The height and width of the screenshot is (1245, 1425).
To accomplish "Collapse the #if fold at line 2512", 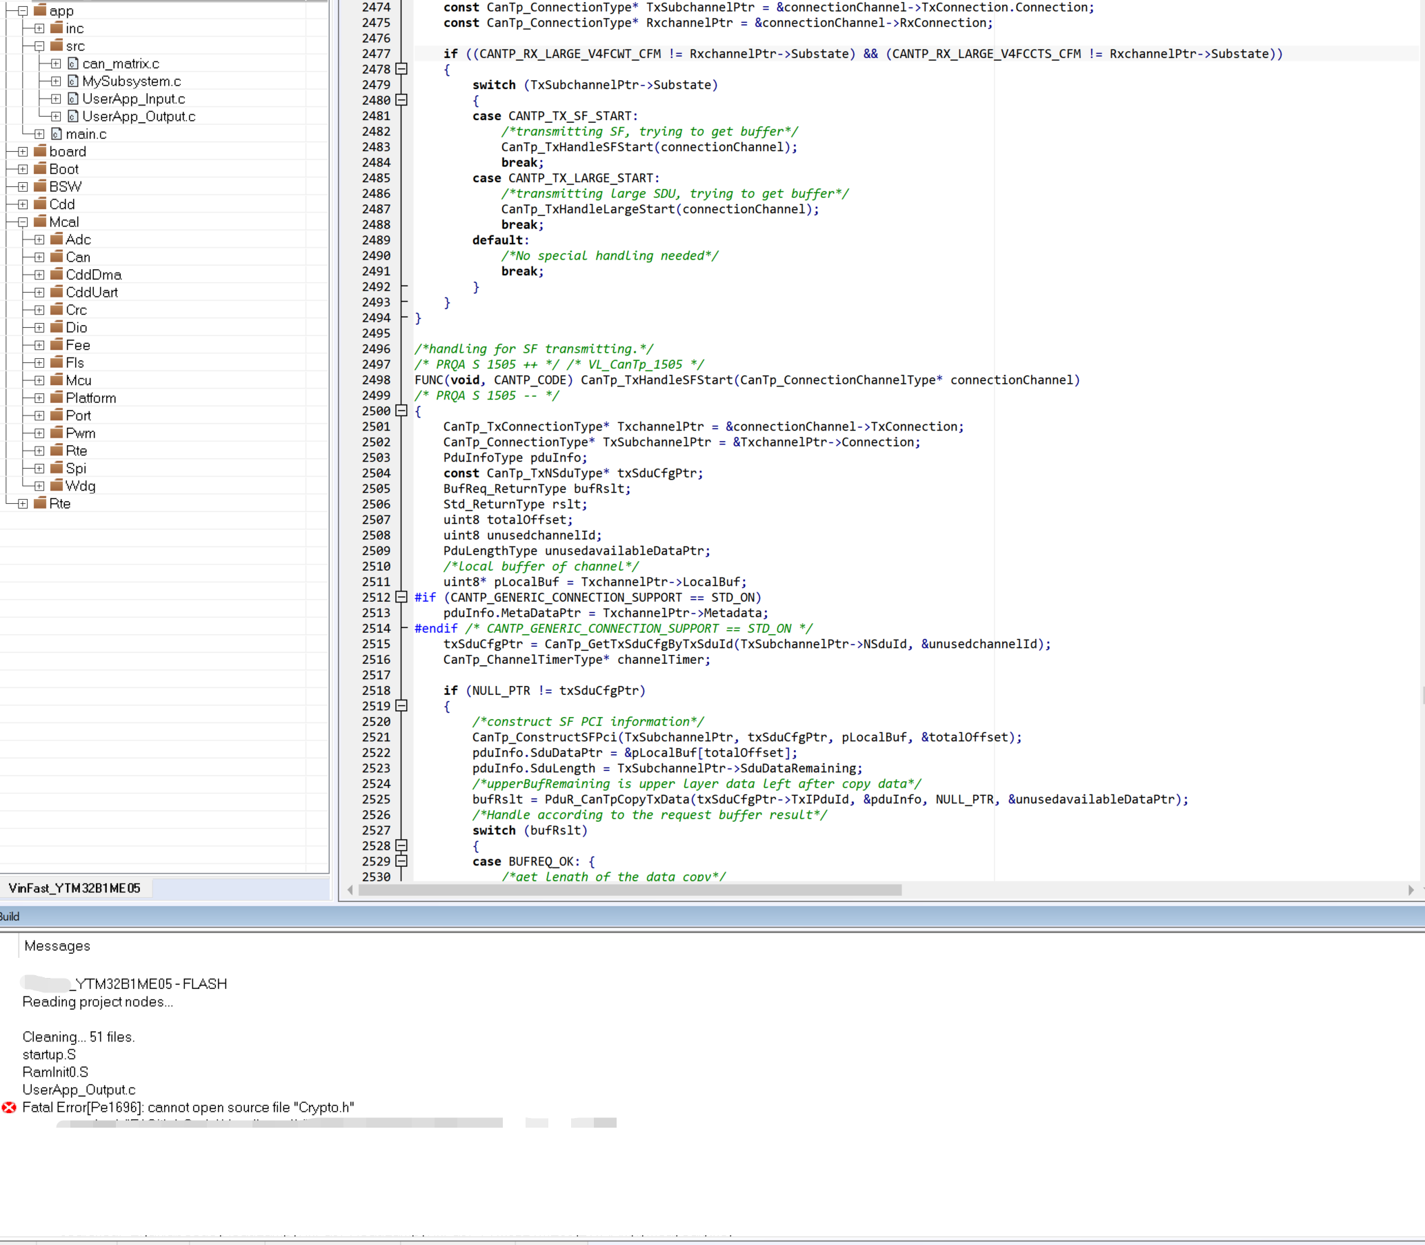I will pyautogui.click(x=401, y=597).
